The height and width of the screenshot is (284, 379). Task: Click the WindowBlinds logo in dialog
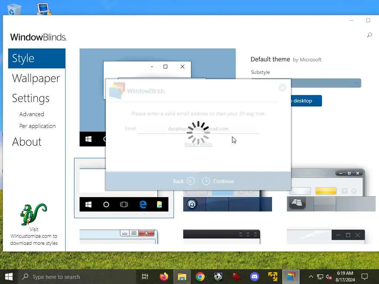(137, 91)
